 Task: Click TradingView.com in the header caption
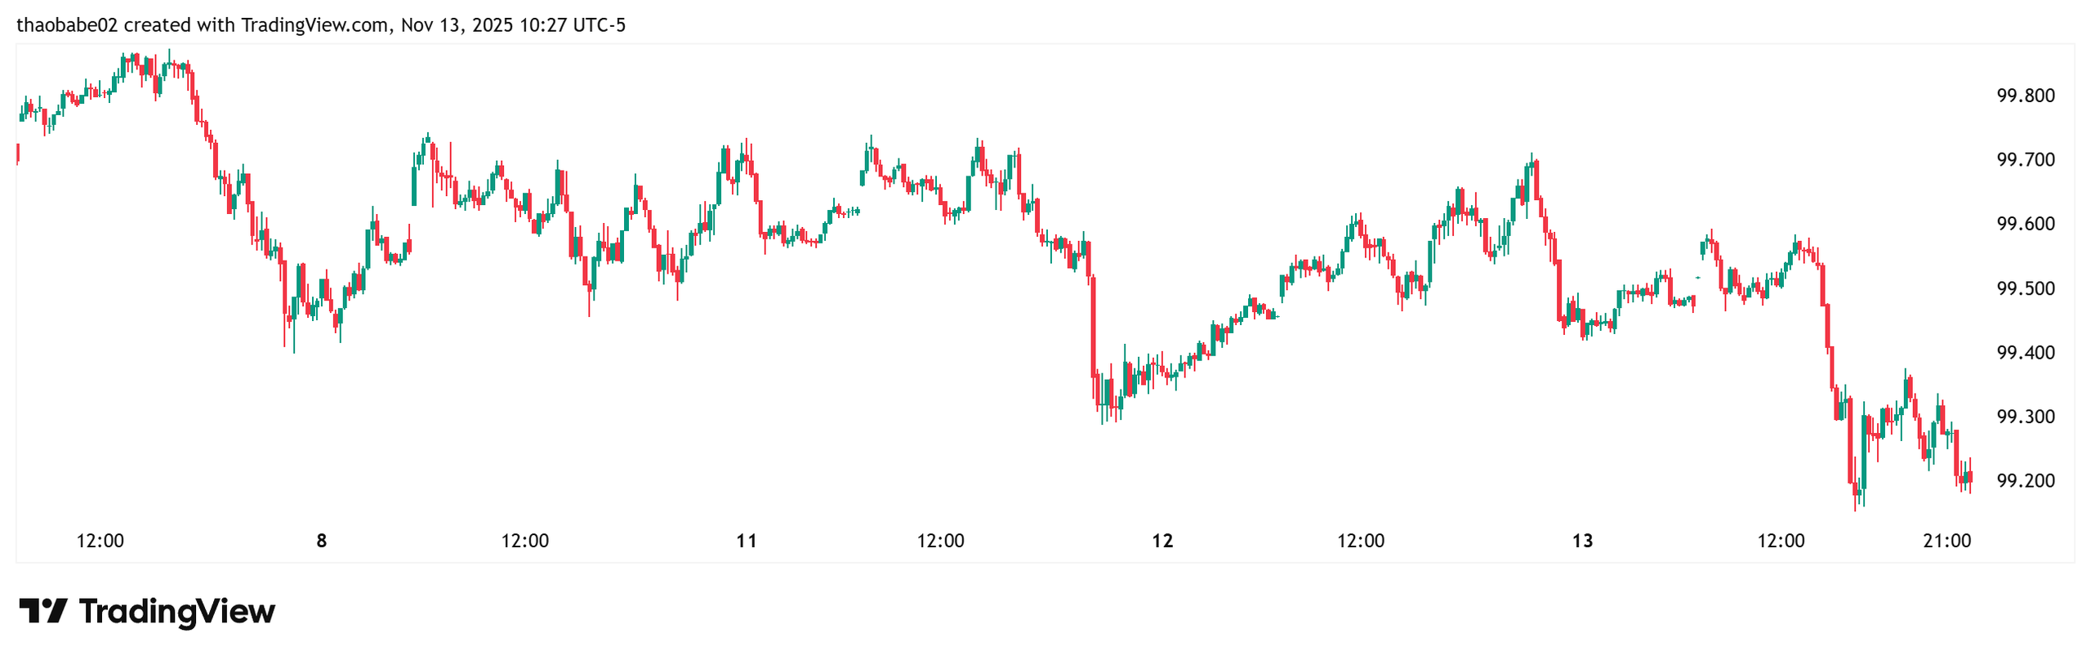tap(314, 25)
